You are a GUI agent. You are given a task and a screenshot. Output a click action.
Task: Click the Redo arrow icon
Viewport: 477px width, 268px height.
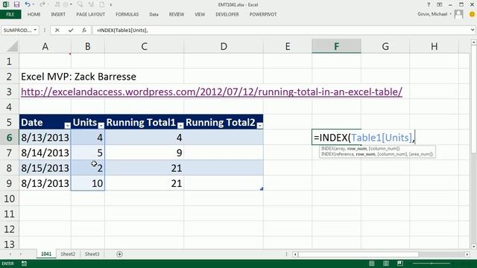coord(42,4)
